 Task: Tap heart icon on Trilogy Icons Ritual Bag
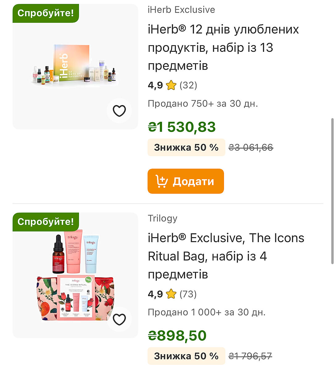click(x=119, y=319)
